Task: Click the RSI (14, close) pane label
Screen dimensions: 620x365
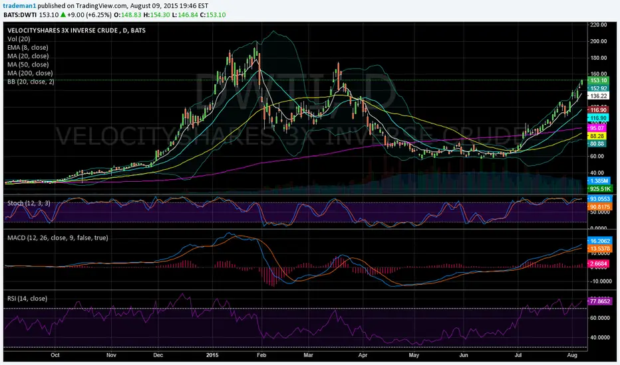Action: (x=27, y=299)
